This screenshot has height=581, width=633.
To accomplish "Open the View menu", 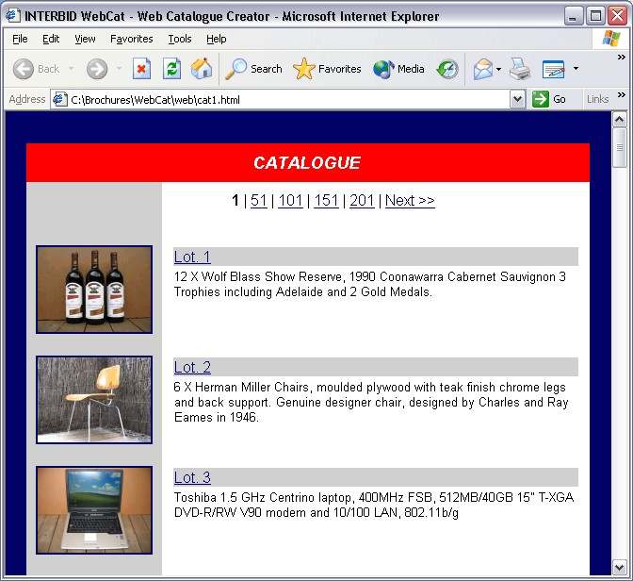I will tap(85, 39).
